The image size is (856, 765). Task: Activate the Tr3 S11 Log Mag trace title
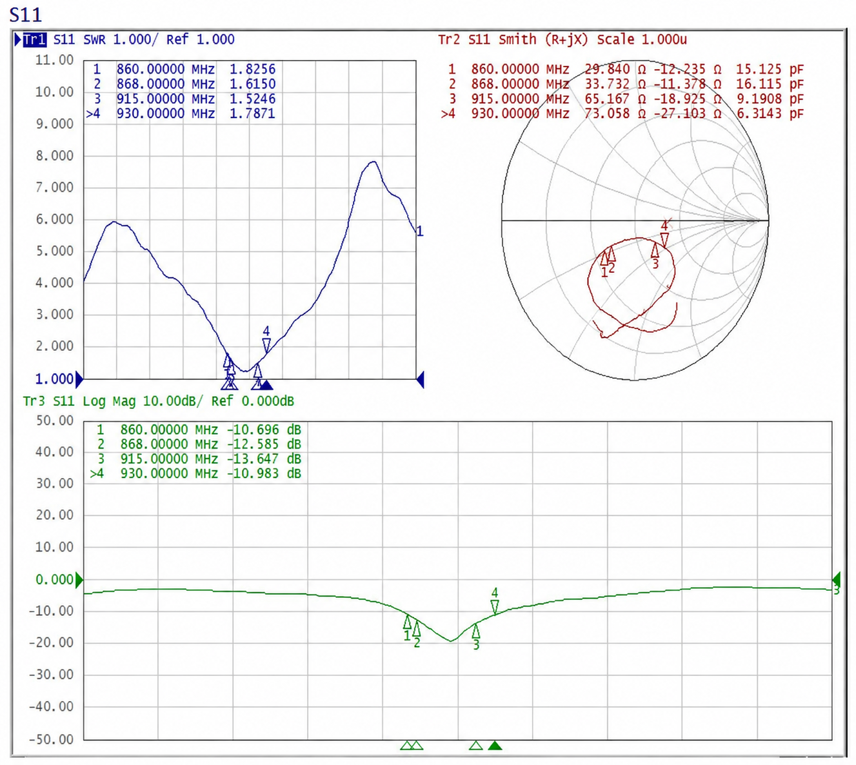159,401
